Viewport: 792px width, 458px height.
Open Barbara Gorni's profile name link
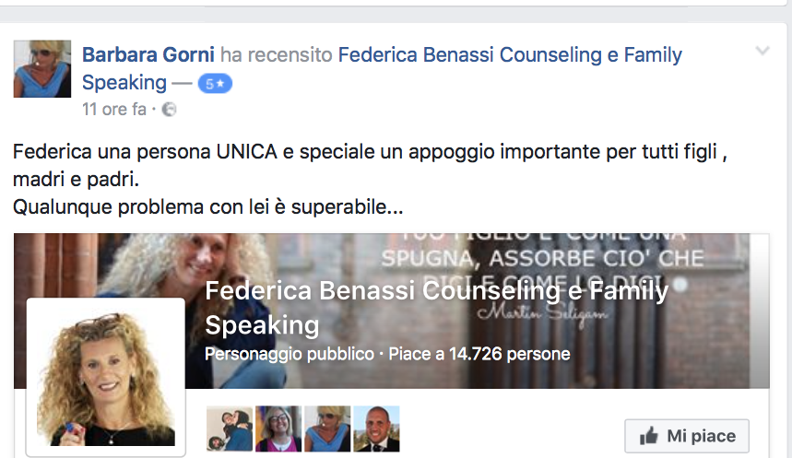click(148, 54)
